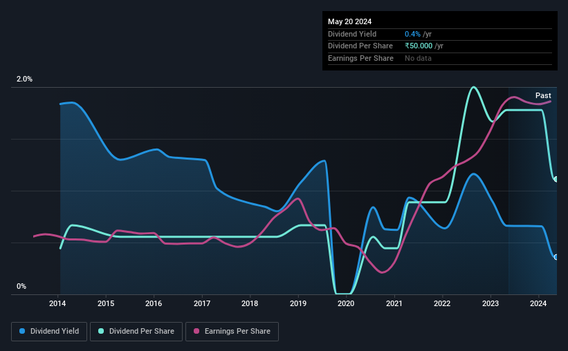568x351 pixels.
Task: Click the May 20 2024 tooltip date
Action: [349, 21]
